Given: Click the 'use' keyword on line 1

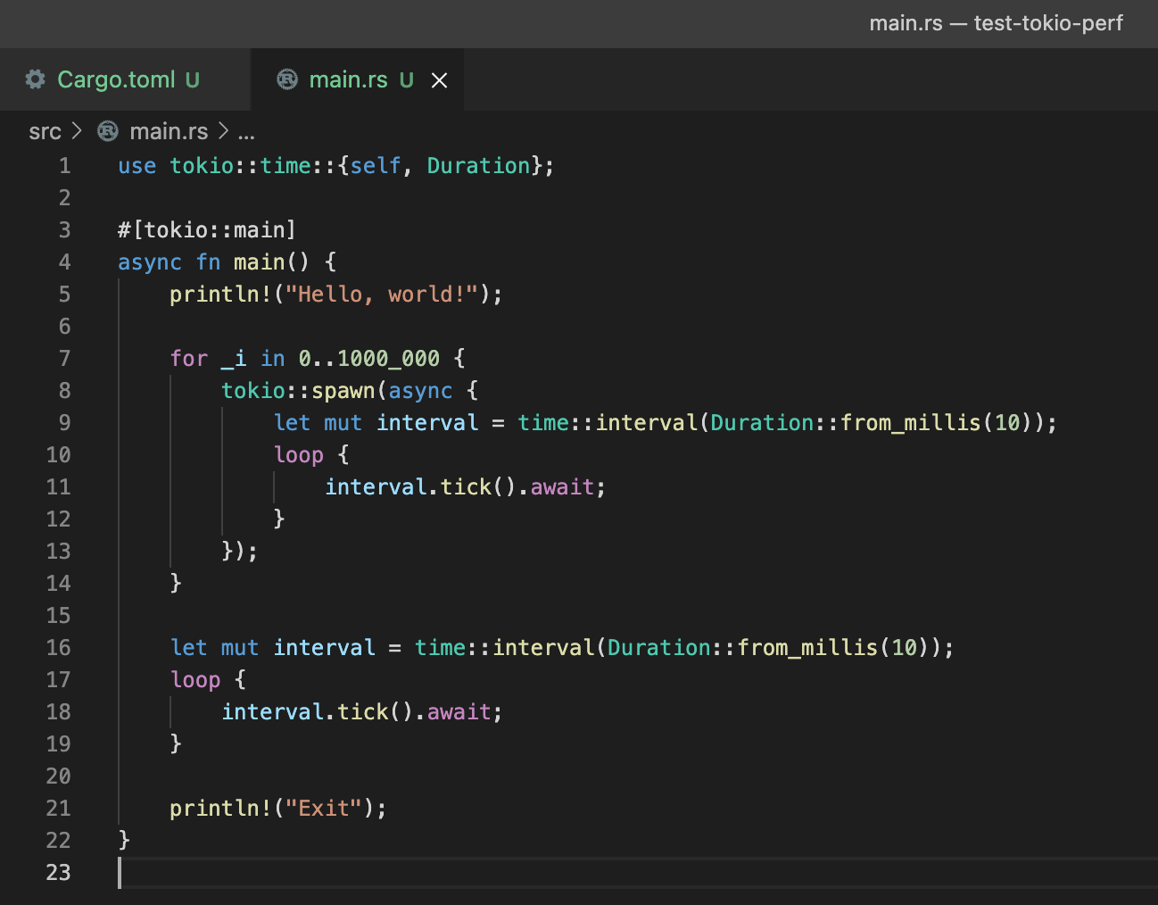Looking at the screenshot, I should click(137, 166).
